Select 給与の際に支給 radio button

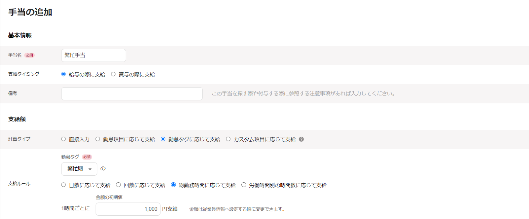pyautogui.click(x=63, y=74)
